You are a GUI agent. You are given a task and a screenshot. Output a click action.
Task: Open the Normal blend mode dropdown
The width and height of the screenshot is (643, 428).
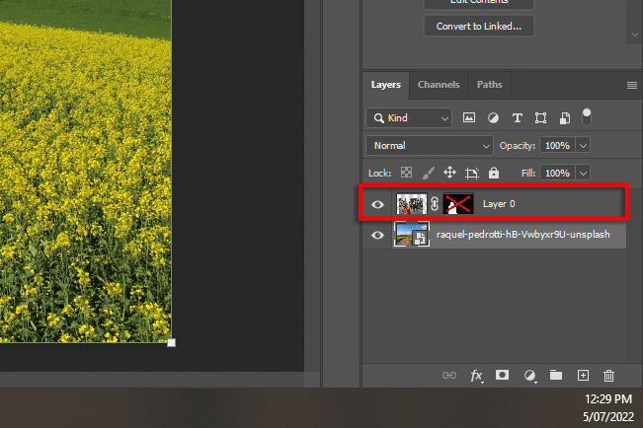(429, 145)
